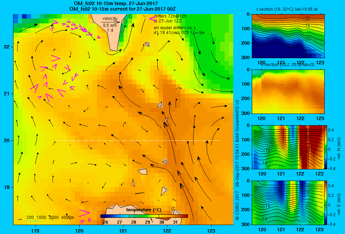
Task: Click the latitude axis label '22'
Action: [7, 47]
